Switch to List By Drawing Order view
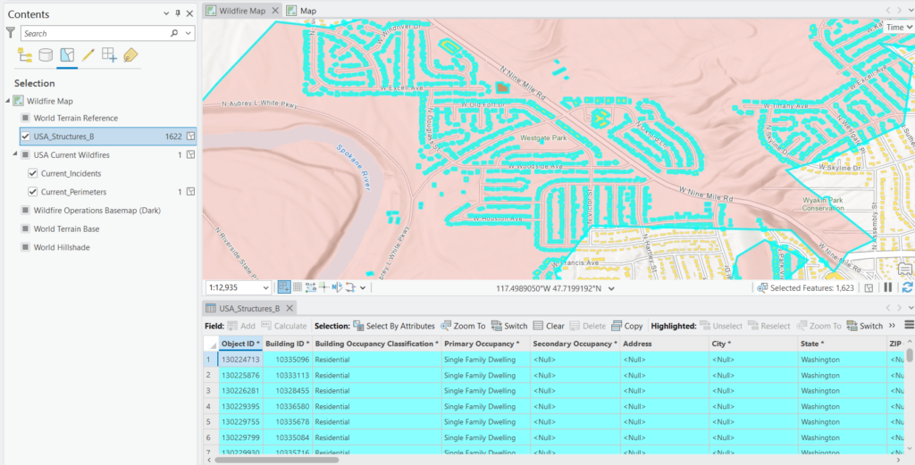915x465 pixels. click(24, 55)
